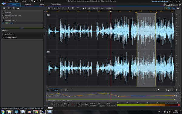Toggle the double-arrow view button
This screenshot has width=182, height=114.
click(165, 8)
